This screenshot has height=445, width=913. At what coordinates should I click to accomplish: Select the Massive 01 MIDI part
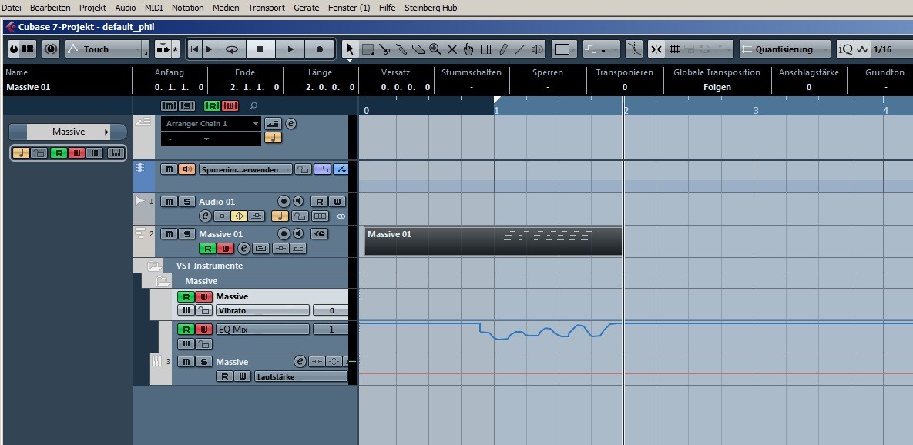[493, 242]
